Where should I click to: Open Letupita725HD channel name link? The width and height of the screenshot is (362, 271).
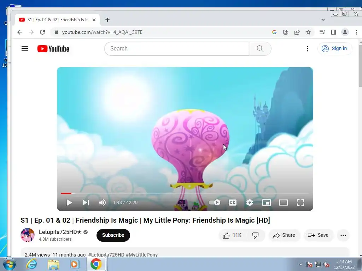pos(60,232)
